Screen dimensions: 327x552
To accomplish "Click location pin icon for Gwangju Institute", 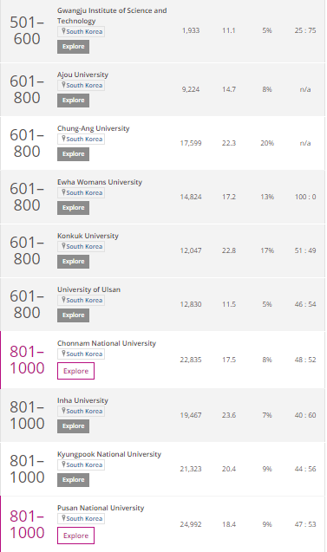I will pos(63,31).
